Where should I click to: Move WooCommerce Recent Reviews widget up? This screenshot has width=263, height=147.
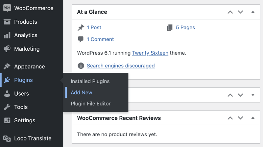[x=230, y=118]
